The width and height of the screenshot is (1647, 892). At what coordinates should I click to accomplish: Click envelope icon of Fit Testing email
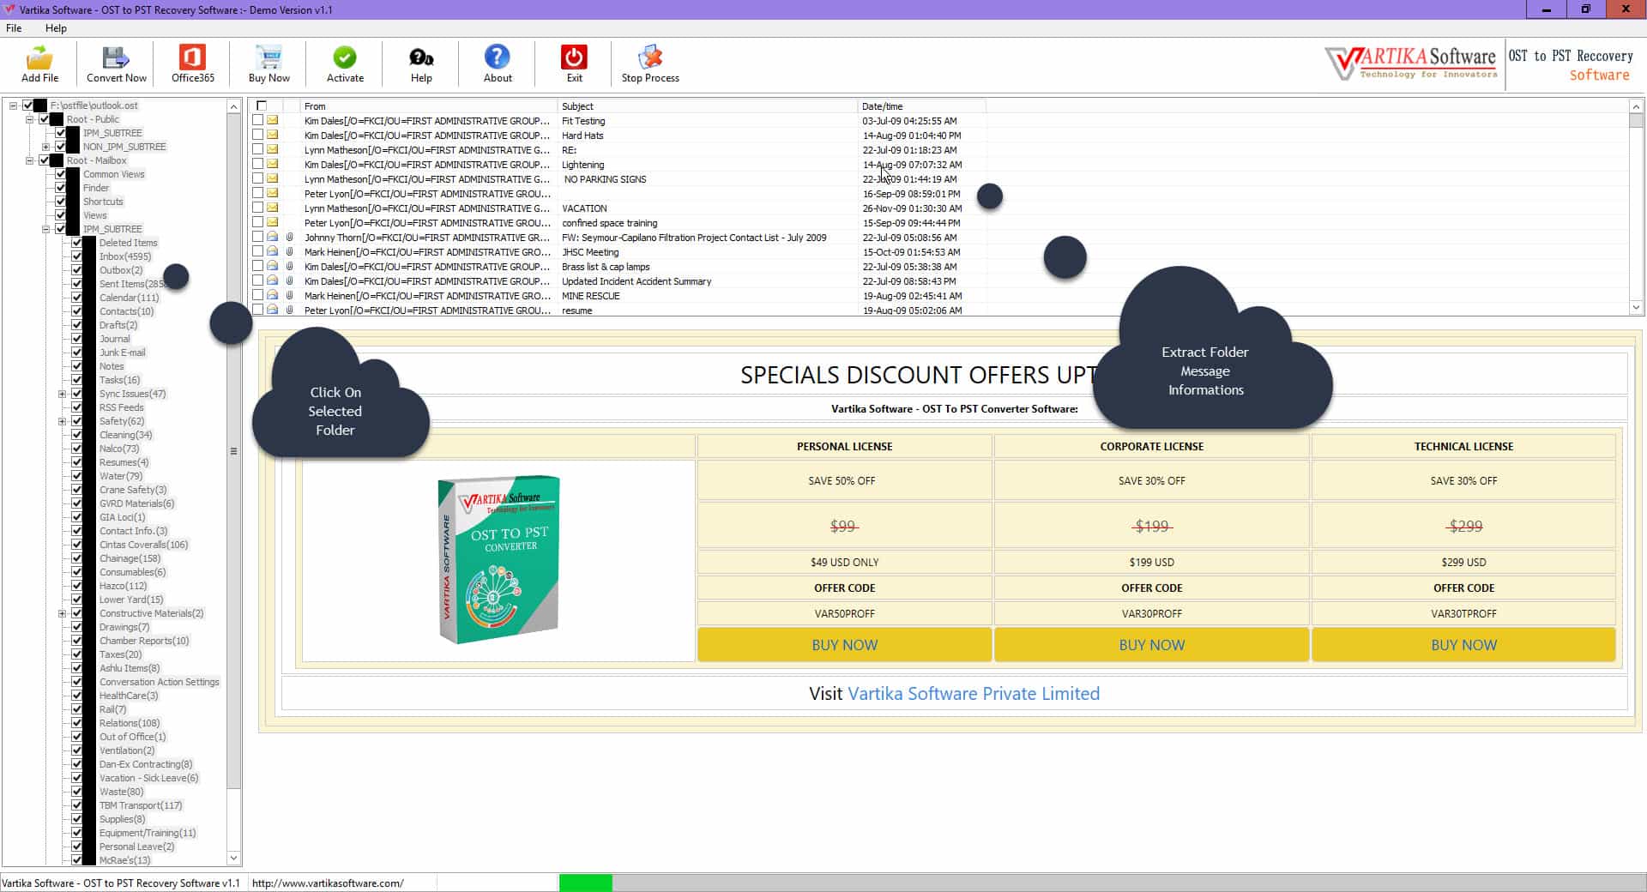point(273,121)
